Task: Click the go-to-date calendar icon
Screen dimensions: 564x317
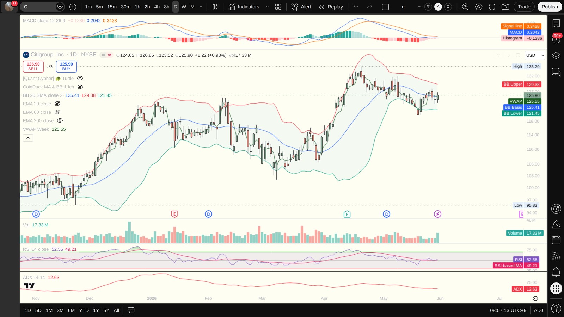Action: [x=131, y=310]
